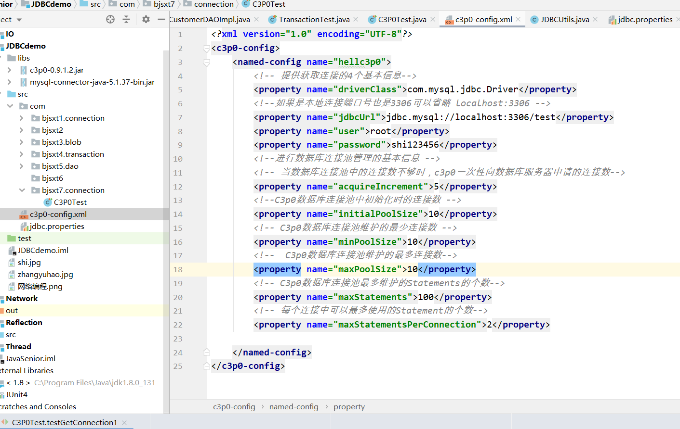The image size is (680, 429).
Task: Expand the c3p0-0.9.1.2.jar node
Action: pos(9,70)
